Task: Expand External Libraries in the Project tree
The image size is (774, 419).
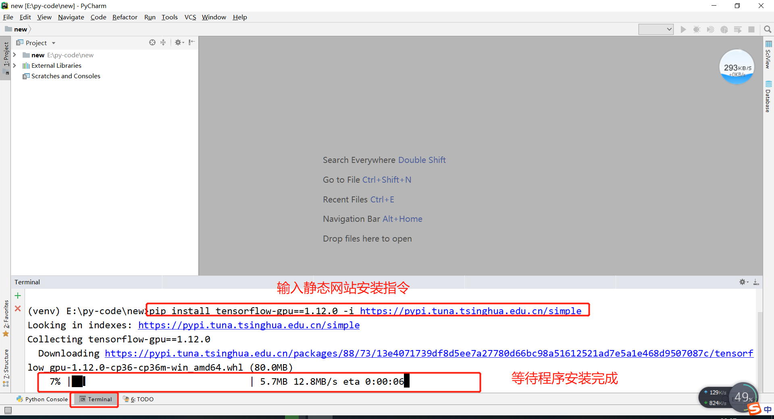Action: 15,65
